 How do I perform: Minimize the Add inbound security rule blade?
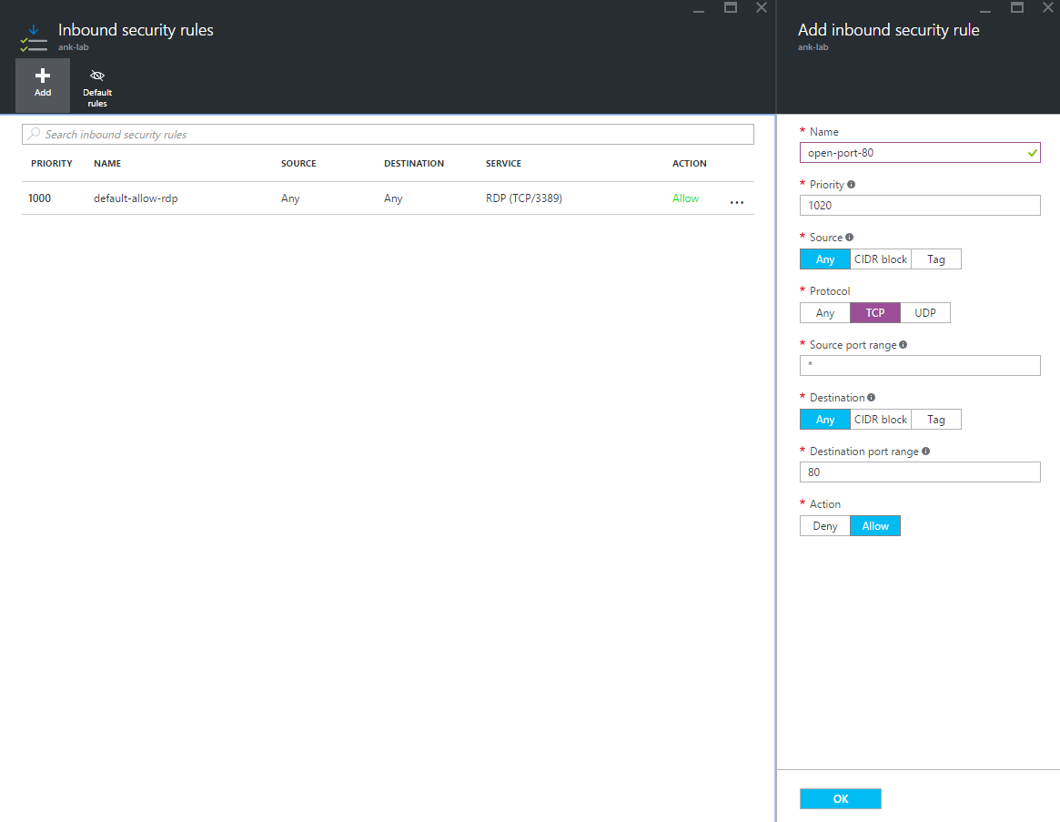coord(985,11)
